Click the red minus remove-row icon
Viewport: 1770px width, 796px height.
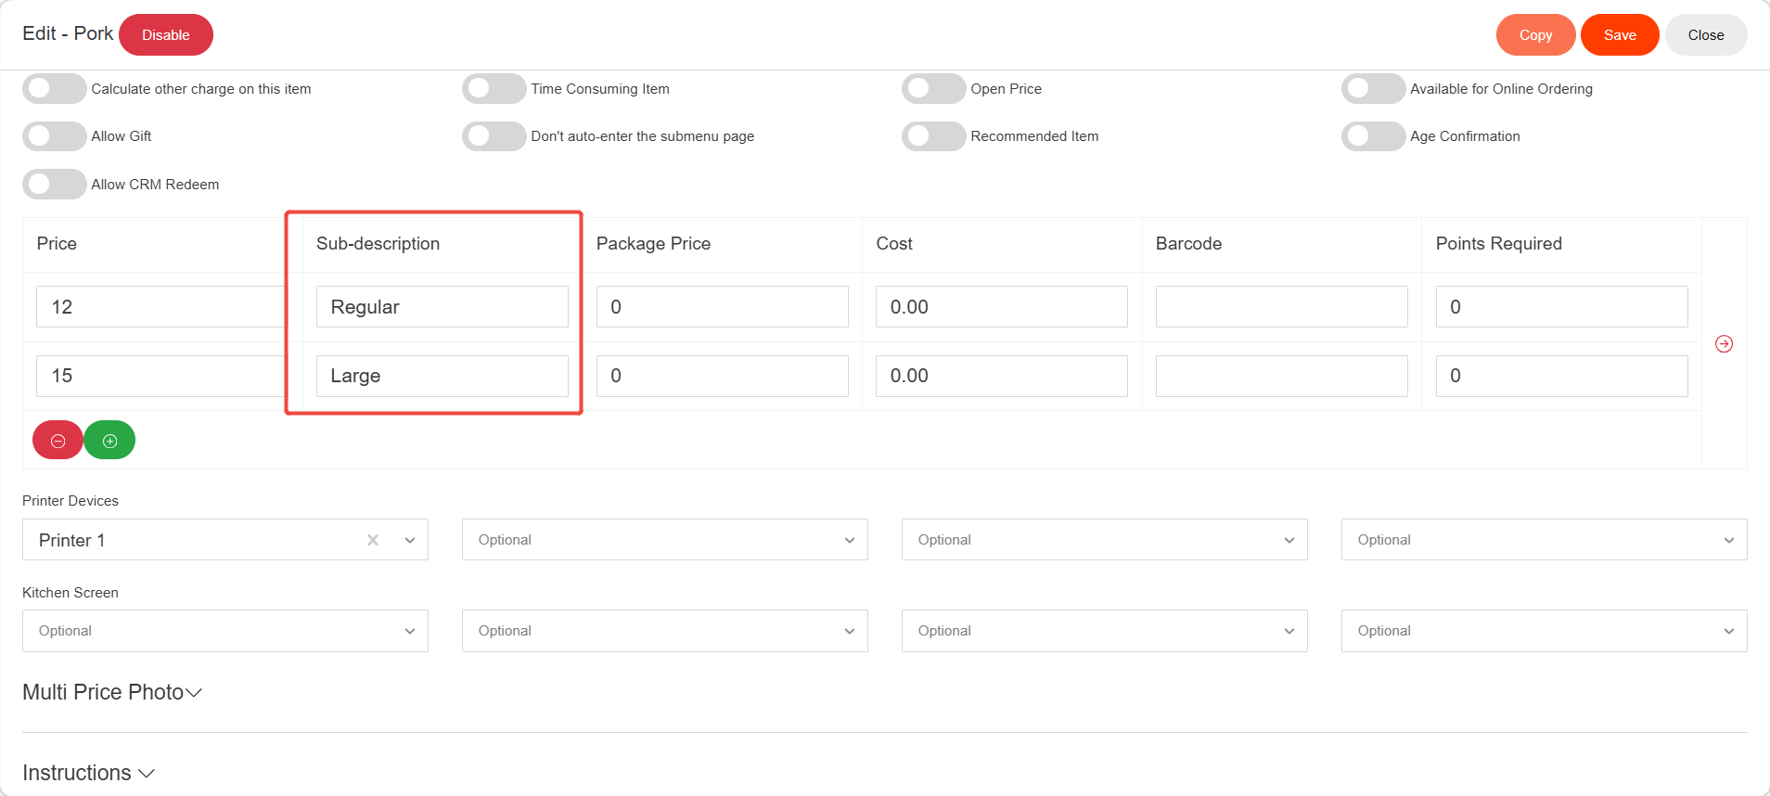point(58,441)
